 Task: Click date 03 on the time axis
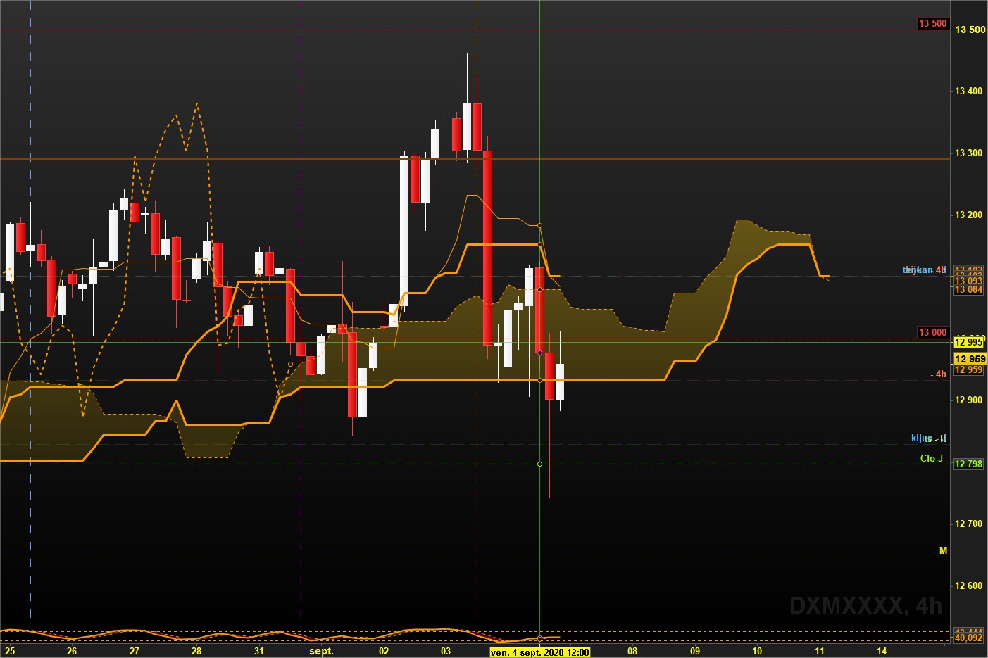(446, 651)
